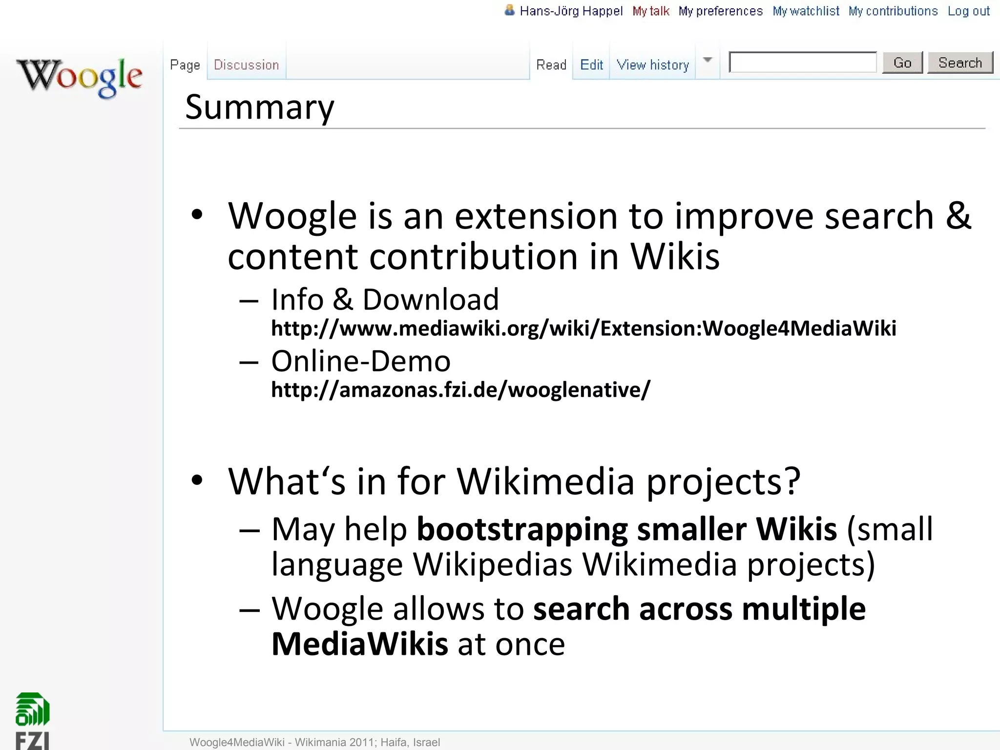Image resolution: width=1000 pixels, height=750 pixels.
Task: Click the Wikimania 2011 footer text
Action: [314, 742]
